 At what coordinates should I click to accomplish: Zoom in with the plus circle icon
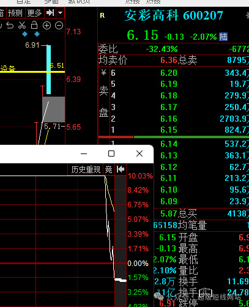click(x=46, y=26)
